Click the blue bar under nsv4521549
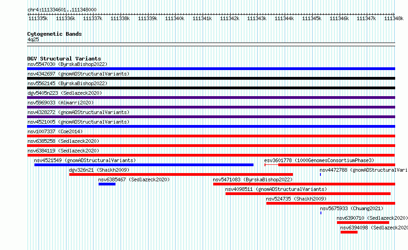The image size is (408, 250). click(144, 165)
